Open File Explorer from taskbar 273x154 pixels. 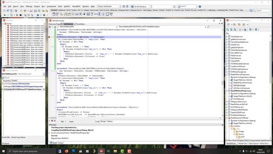pyautogui.click(x=115, y=151)
